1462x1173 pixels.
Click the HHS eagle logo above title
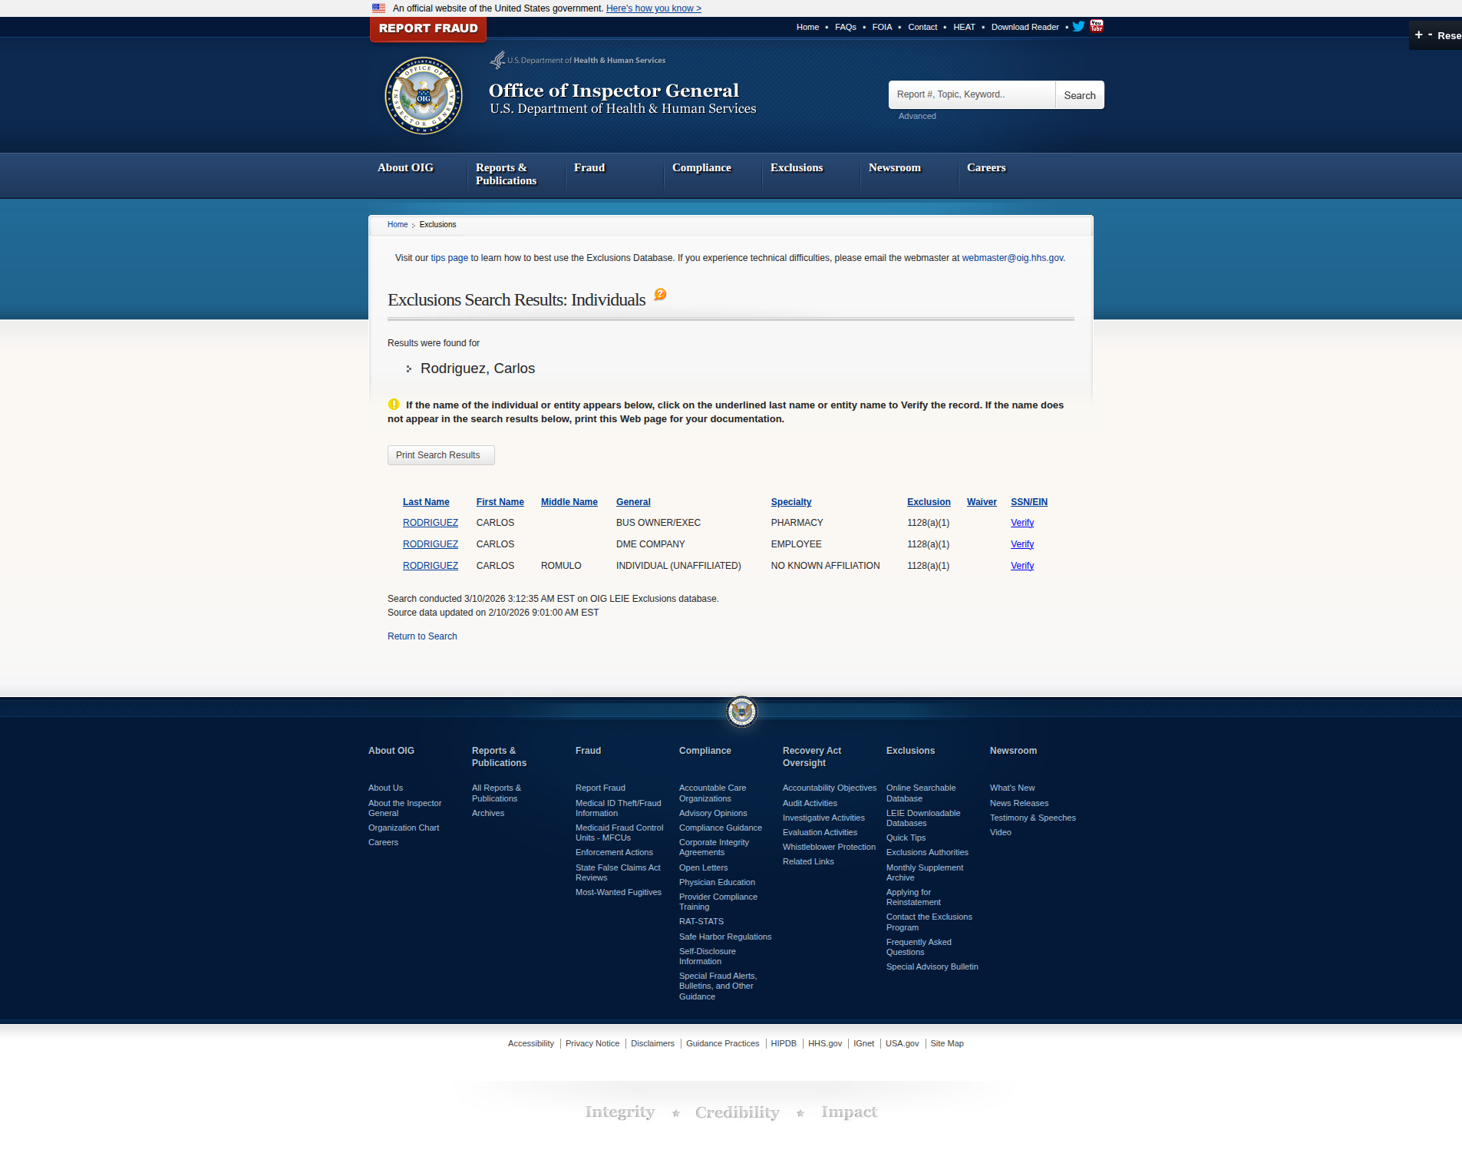pyautogui.click(x=498, y=60)
